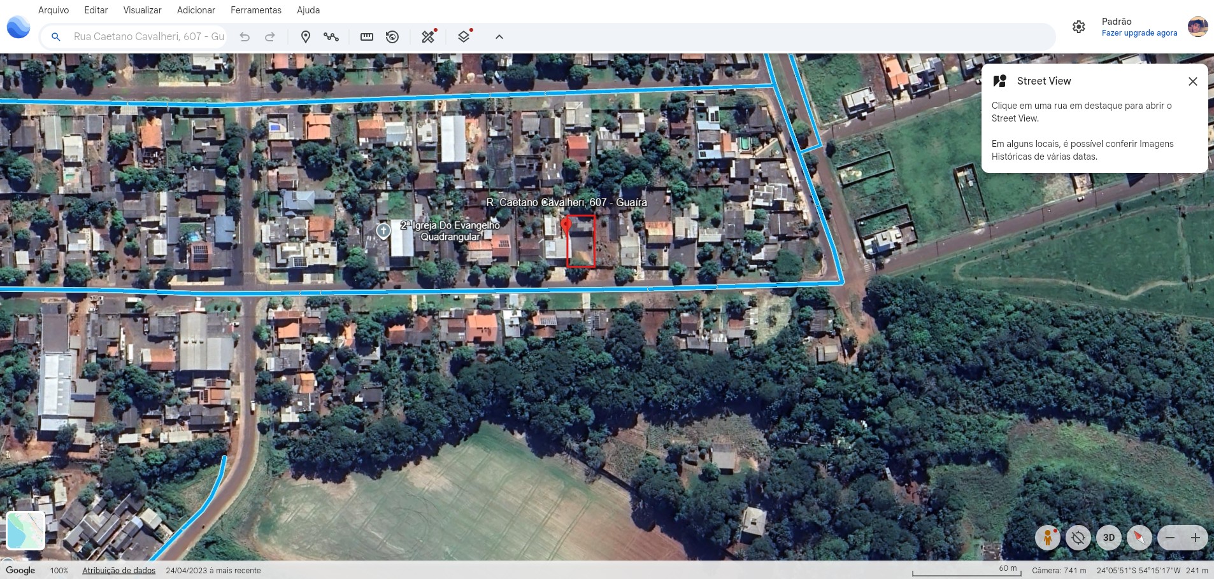The image size is (1214, 579).
Task: Open the Atribuição de dados link
Action: pyautogui.click(x=118, y=571)
